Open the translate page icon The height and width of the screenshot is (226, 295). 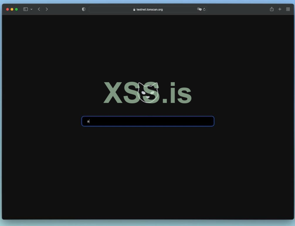coord(199,9)
